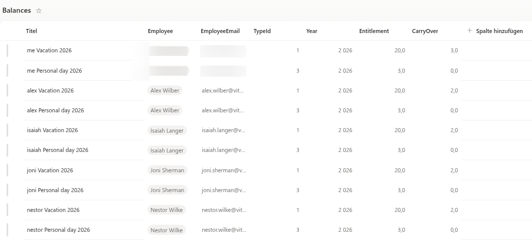
Task: Select email cell in isaiah Vacation 2026 row
Action: click(x=223, y=130)
